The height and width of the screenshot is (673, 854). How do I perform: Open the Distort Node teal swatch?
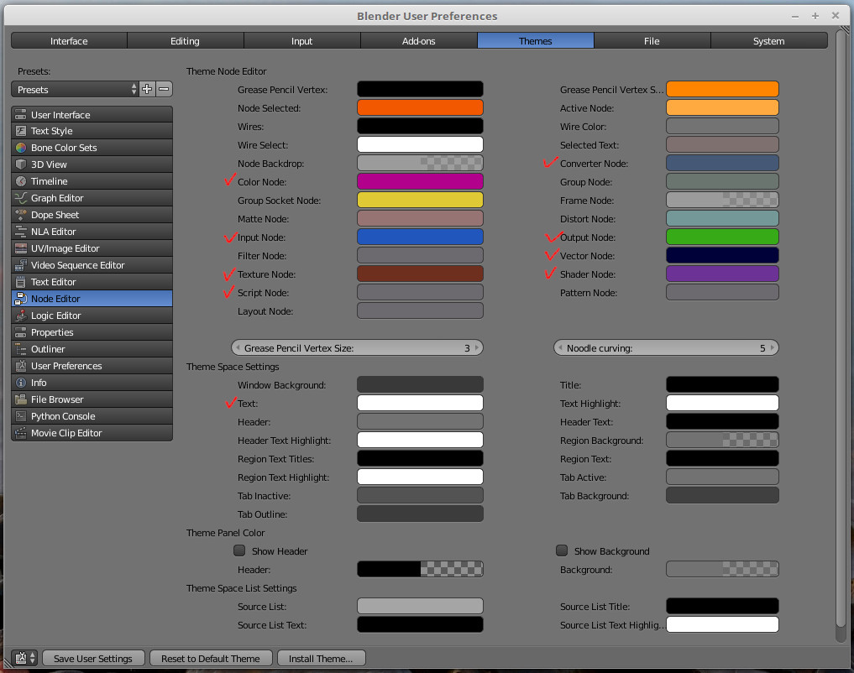tap(722, 219)
